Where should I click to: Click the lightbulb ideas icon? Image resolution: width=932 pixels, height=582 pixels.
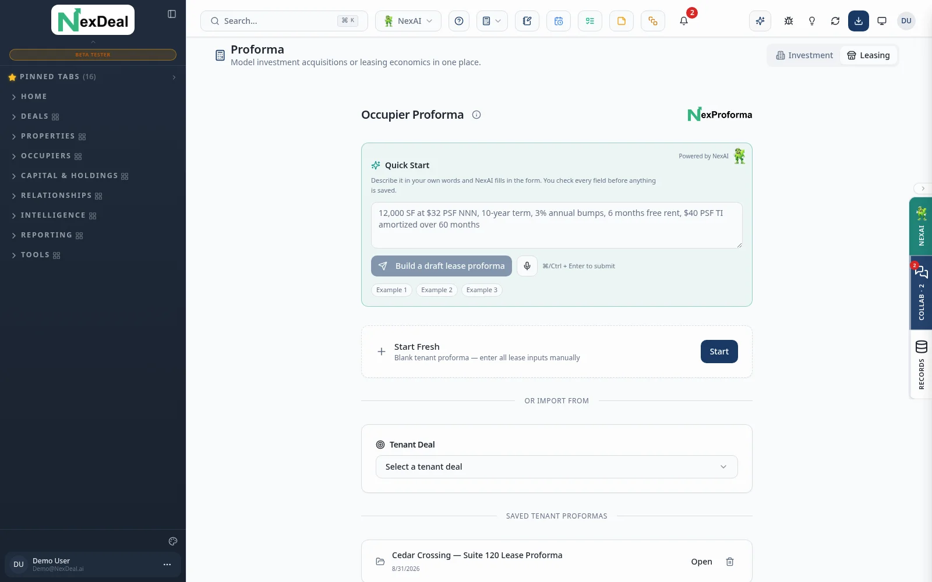812,21
